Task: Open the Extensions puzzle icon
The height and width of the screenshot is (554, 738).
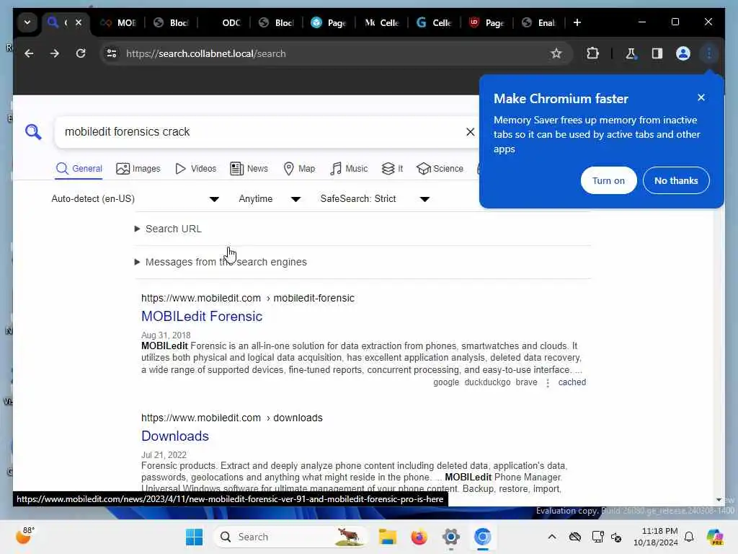Action: coord(592,53)
